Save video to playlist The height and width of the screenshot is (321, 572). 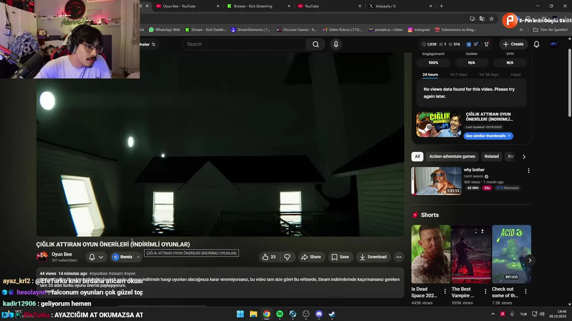coord(340,257)
